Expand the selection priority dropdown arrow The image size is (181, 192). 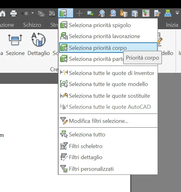pos(70,13)
